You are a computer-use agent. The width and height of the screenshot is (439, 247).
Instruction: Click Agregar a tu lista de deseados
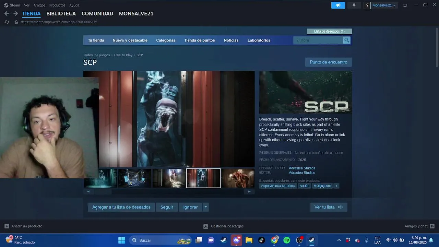121,207
